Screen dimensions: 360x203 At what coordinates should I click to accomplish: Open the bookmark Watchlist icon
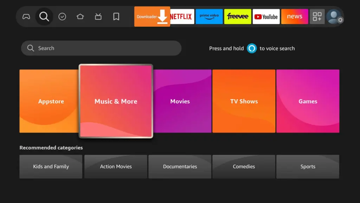click(x=116, y=17)
